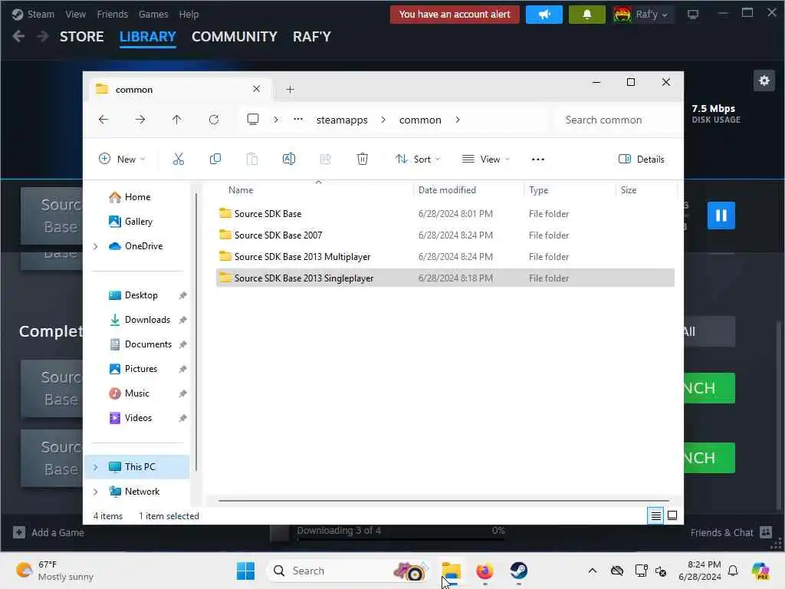Click the Copy icon in Explorer toolbar

215,160
